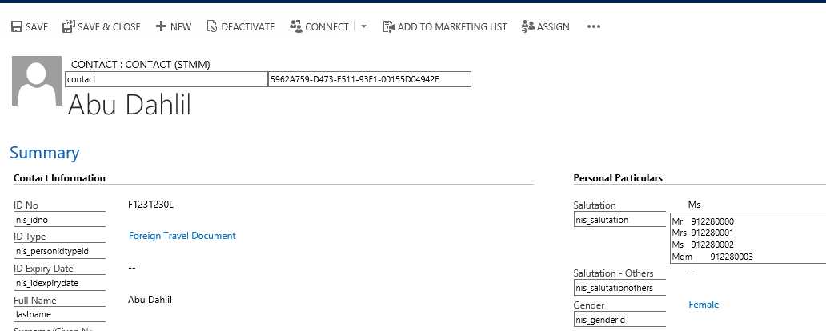Click the Add to Marketing List icon
Image resolution: width=826 pixels, height=331 pixels.
[389, 27]
